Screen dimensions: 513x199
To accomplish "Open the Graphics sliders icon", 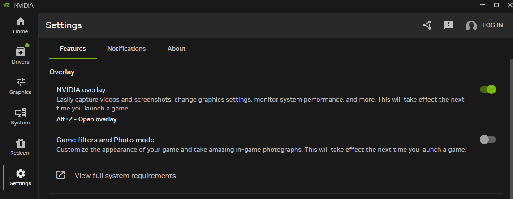I will click(20, 82).
